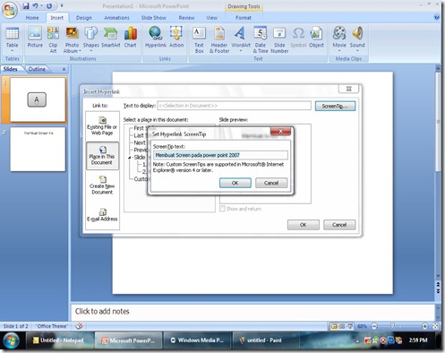
Task: Click the Hyperlink ribbon icon
Action: [x=156, y=38]
